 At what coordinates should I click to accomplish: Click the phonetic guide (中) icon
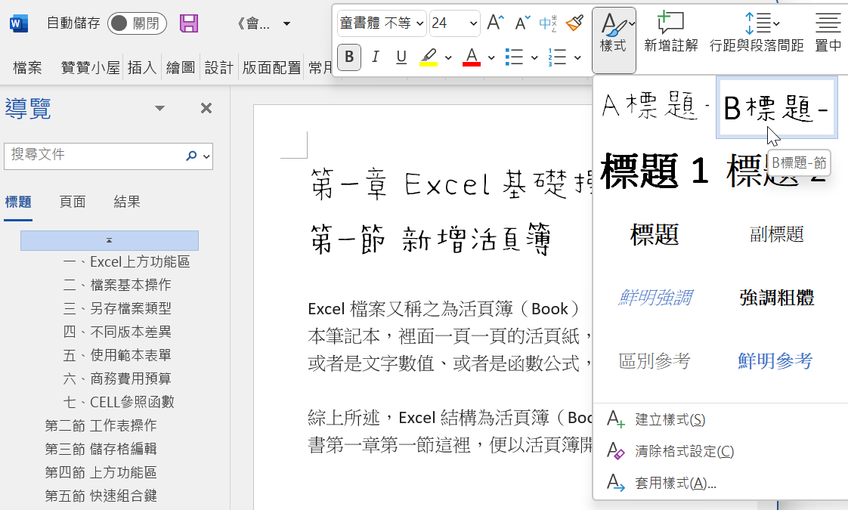coord(548,23)
